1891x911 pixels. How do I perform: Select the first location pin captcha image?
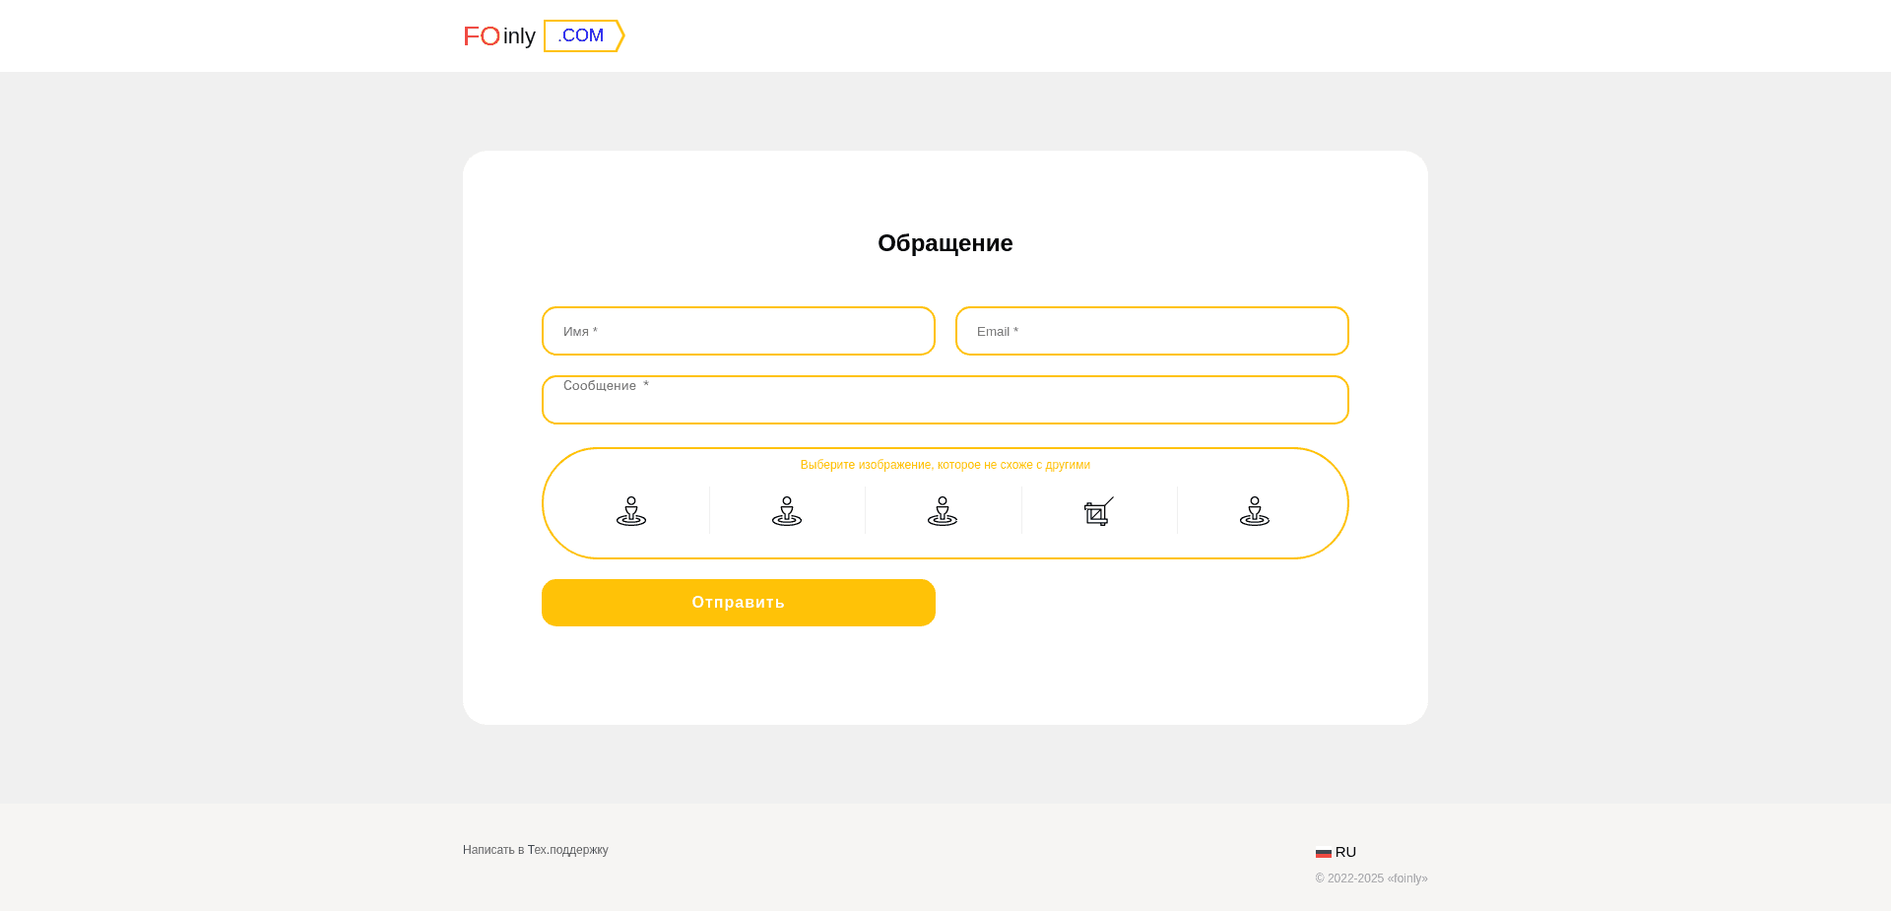tap(630, 510)
